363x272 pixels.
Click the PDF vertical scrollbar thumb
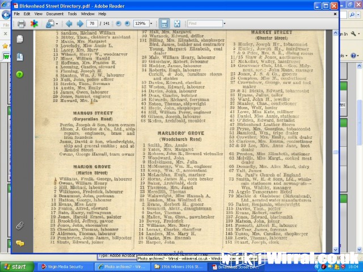pyautogui.click(x=335, y=152)
